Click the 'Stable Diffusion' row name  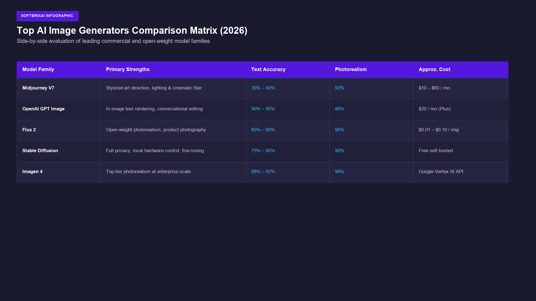tap(40, 151)
